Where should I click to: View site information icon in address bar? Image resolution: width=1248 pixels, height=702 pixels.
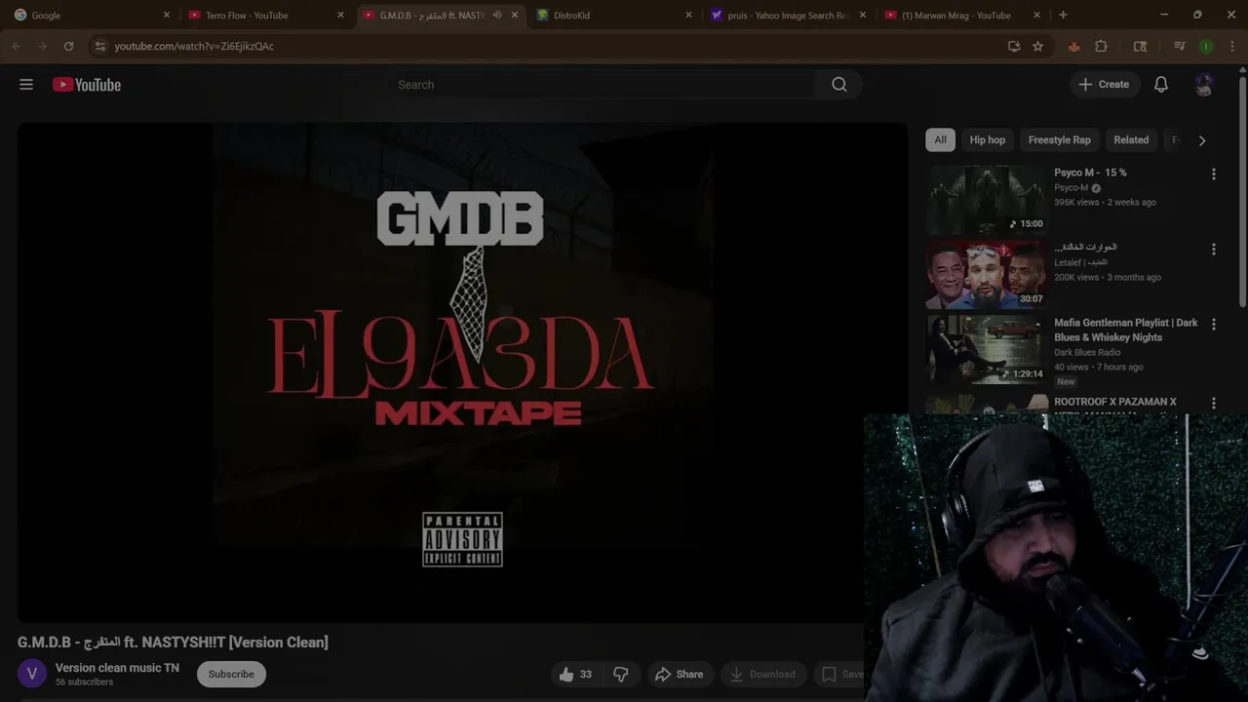(99, 46)
